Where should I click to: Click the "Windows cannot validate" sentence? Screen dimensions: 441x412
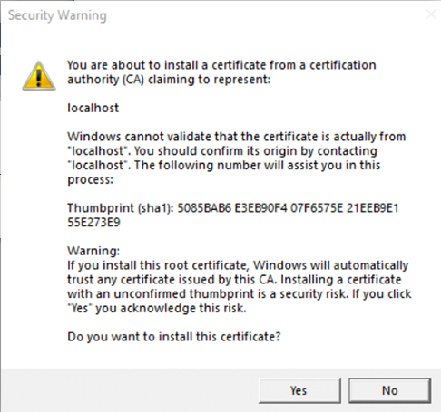pyautogui.click(x=236, y=137)
